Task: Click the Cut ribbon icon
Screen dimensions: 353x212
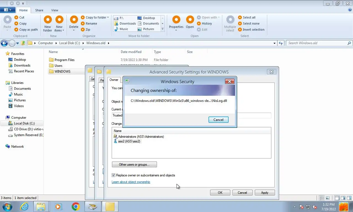Action: [x=16, y=17]
